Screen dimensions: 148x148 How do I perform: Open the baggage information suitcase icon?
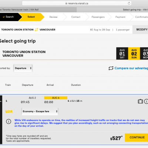pyautogui.click(x=140, y=101)
